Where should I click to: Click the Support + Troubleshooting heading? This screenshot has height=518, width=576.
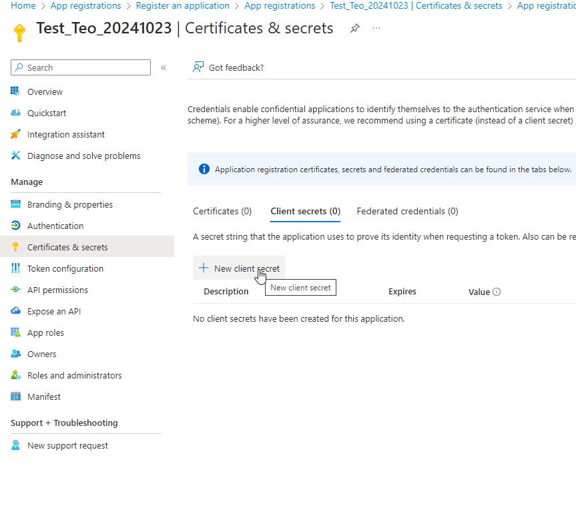coord(64,423)
